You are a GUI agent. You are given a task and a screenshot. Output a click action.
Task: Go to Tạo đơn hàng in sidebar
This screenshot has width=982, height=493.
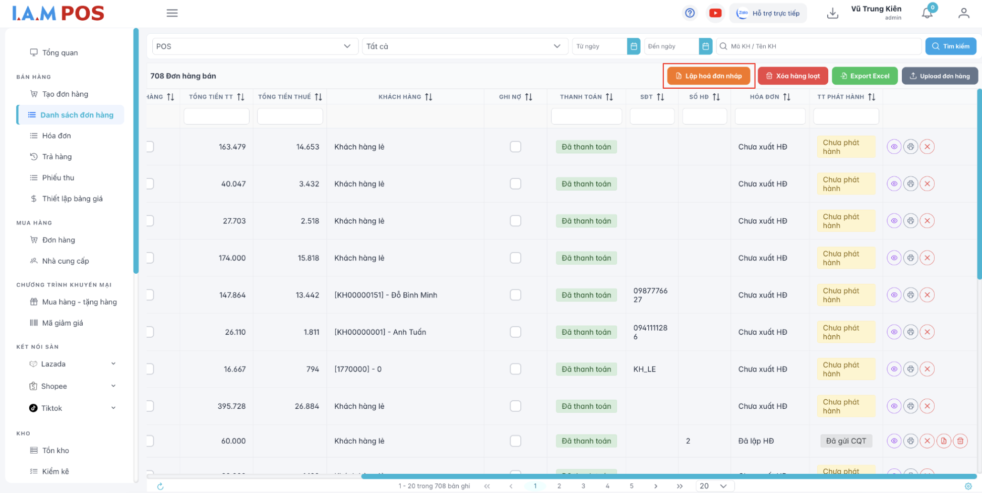point(65,94)
